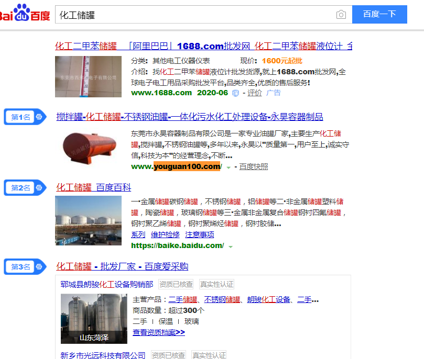
Task: Click 资质已核查 tag for 郓城县朗骏
Action: click(176, 284)
